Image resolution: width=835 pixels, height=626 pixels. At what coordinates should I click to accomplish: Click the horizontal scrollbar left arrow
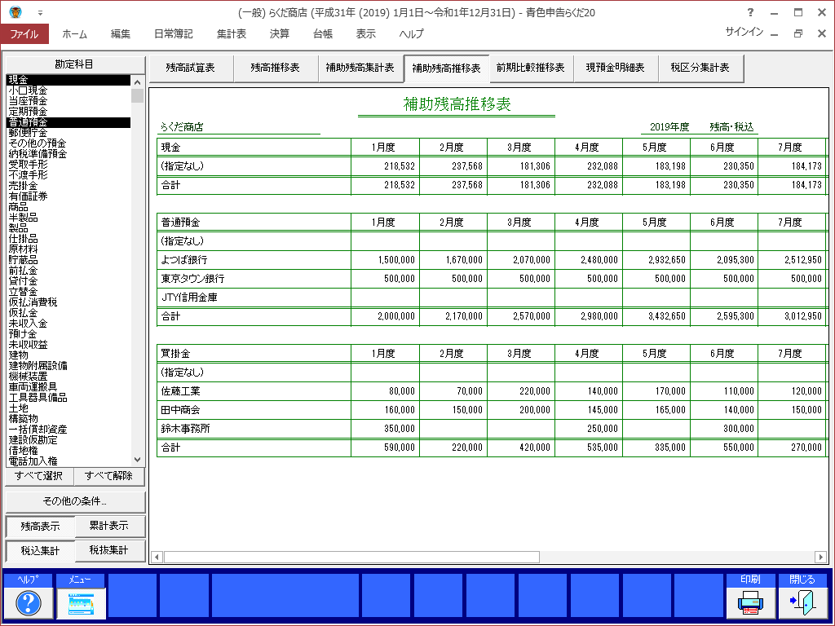pos(157,558)
